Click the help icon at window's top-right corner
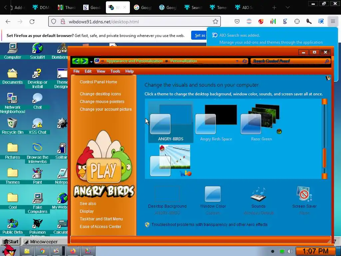Viewport: 341px width, 256px height. pyautogui.click(x=328, y=78)
